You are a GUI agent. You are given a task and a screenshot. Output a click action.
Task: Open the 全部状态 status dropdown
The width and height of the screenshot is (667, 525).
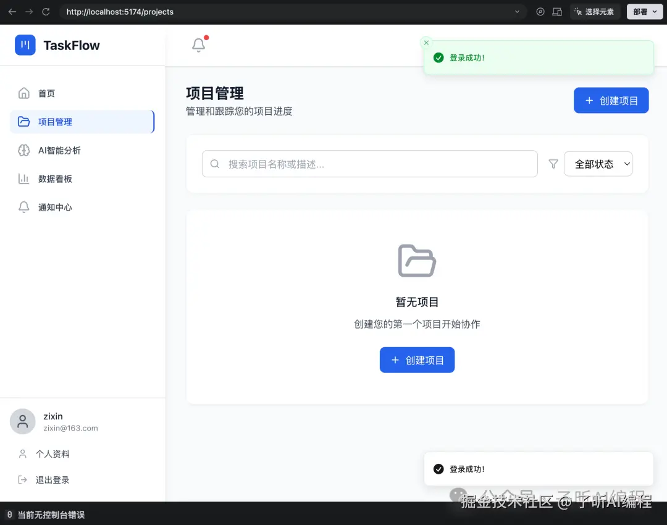pyautogui.click(x=597, y=164)
